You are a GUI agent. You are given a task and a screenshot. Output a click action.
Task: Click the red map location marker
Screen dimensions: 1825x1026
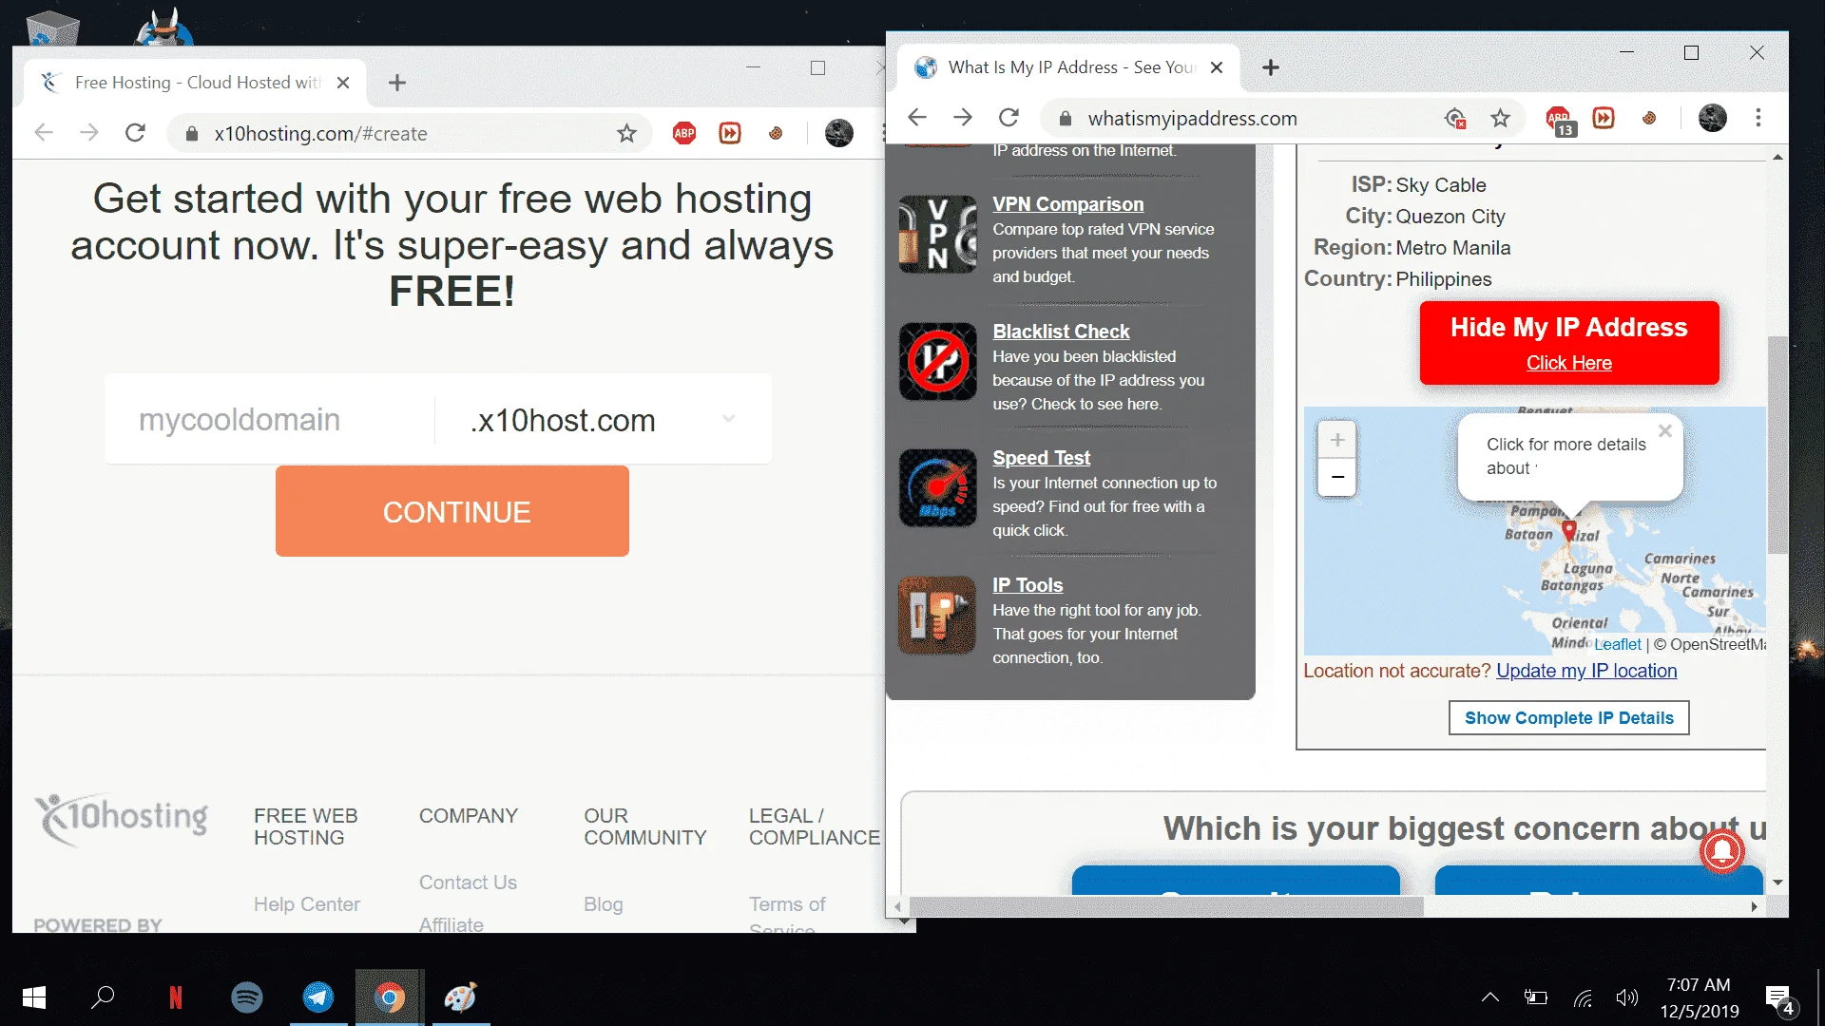pyautogui.click(x=1569, y=529)
